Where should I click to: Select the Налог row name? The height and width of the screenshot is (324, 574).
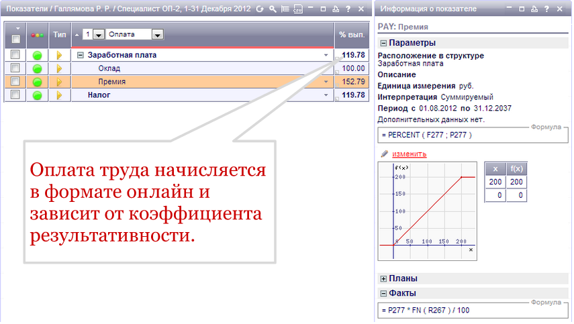coord(99,95)
